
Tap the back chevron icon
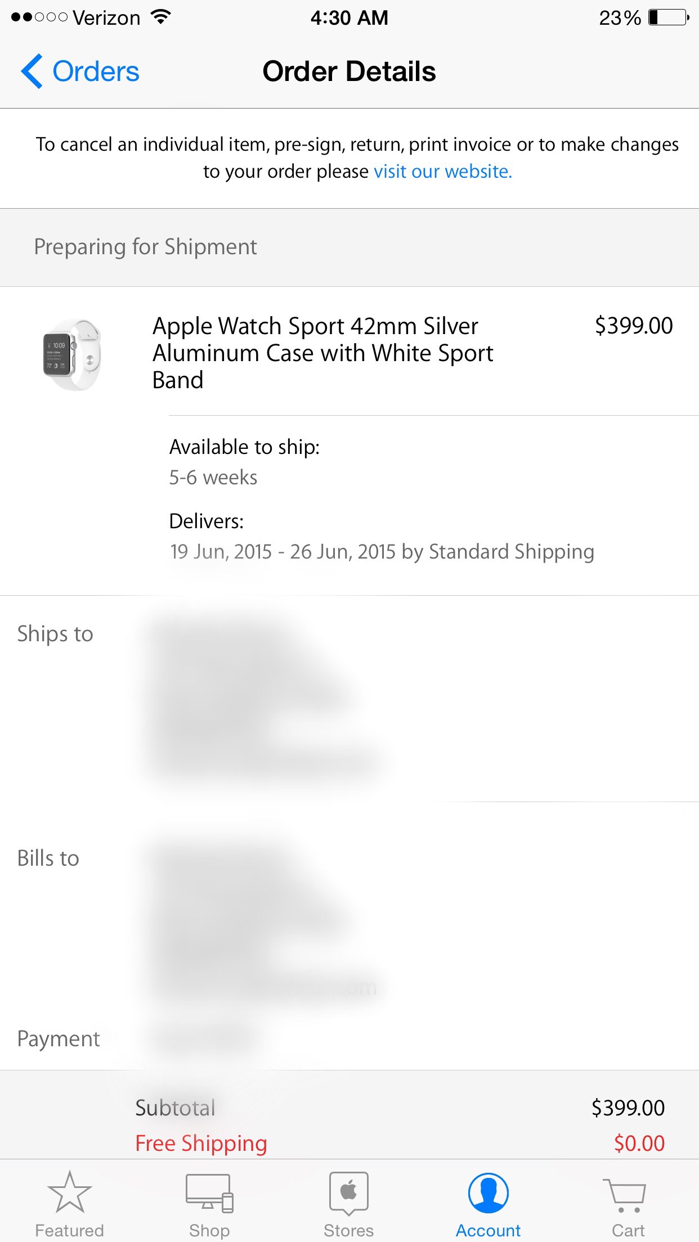coord(32,71)
